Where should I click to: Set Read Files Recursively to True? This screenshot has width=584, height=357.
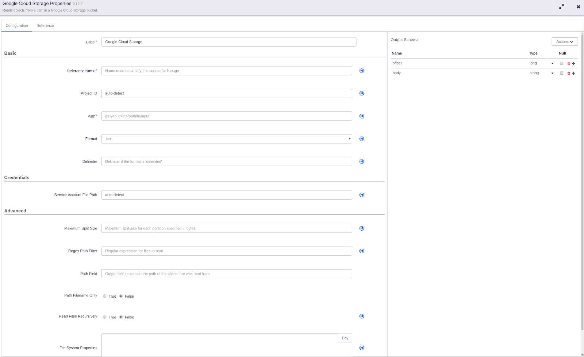tap(105, 317)
